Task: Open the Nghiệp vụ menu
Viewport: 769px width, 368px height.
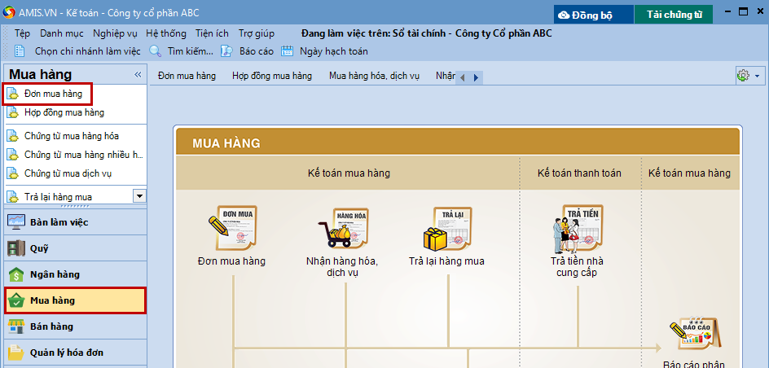Action: 115,33
